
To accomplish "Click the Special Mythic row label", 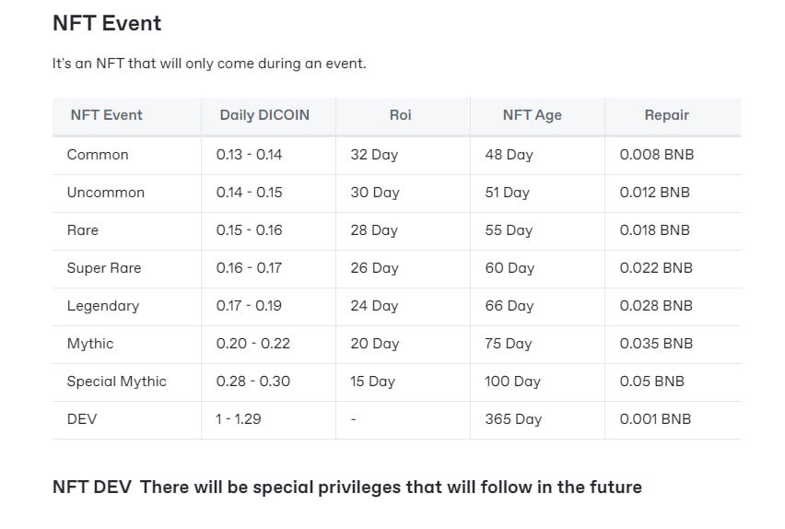I will pyautogui.click(x=116, y=382).
